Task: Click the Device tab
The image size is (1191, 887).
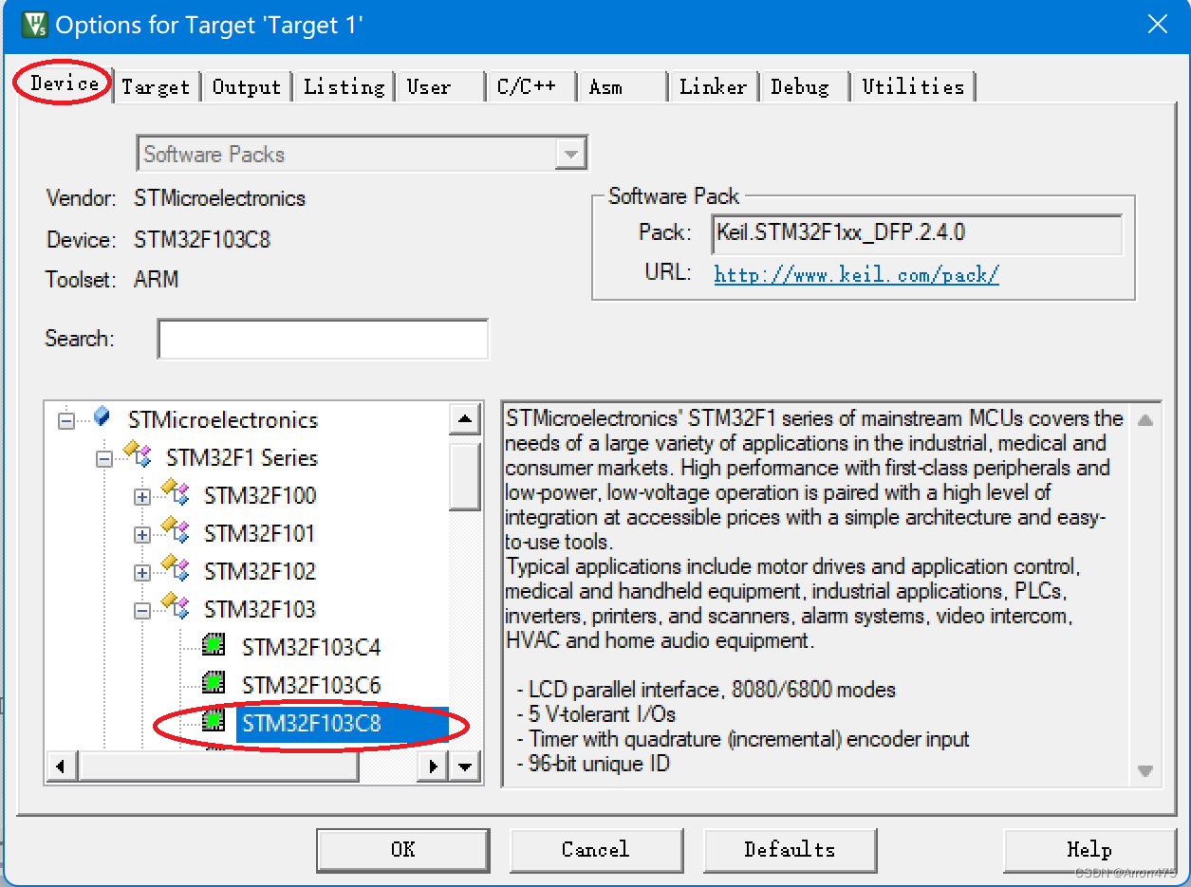Action: (65, 83)
